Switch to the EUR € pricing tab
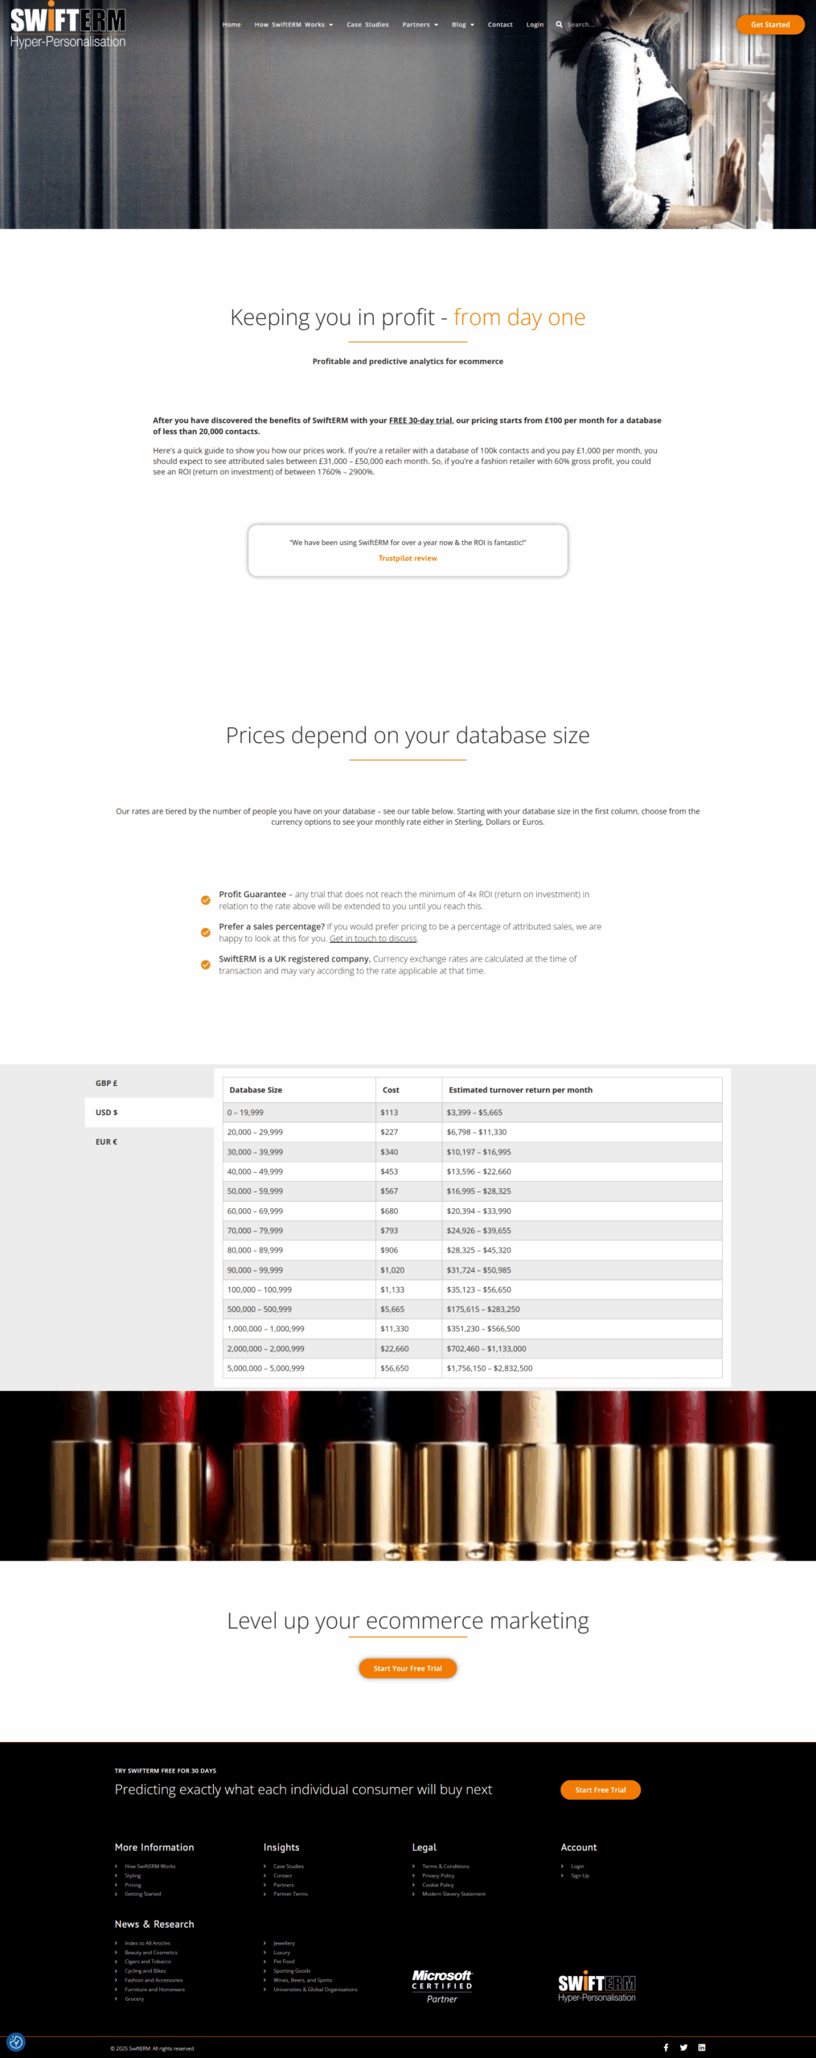Viewport: 816px width, 2058px height. click(150, 1142)
